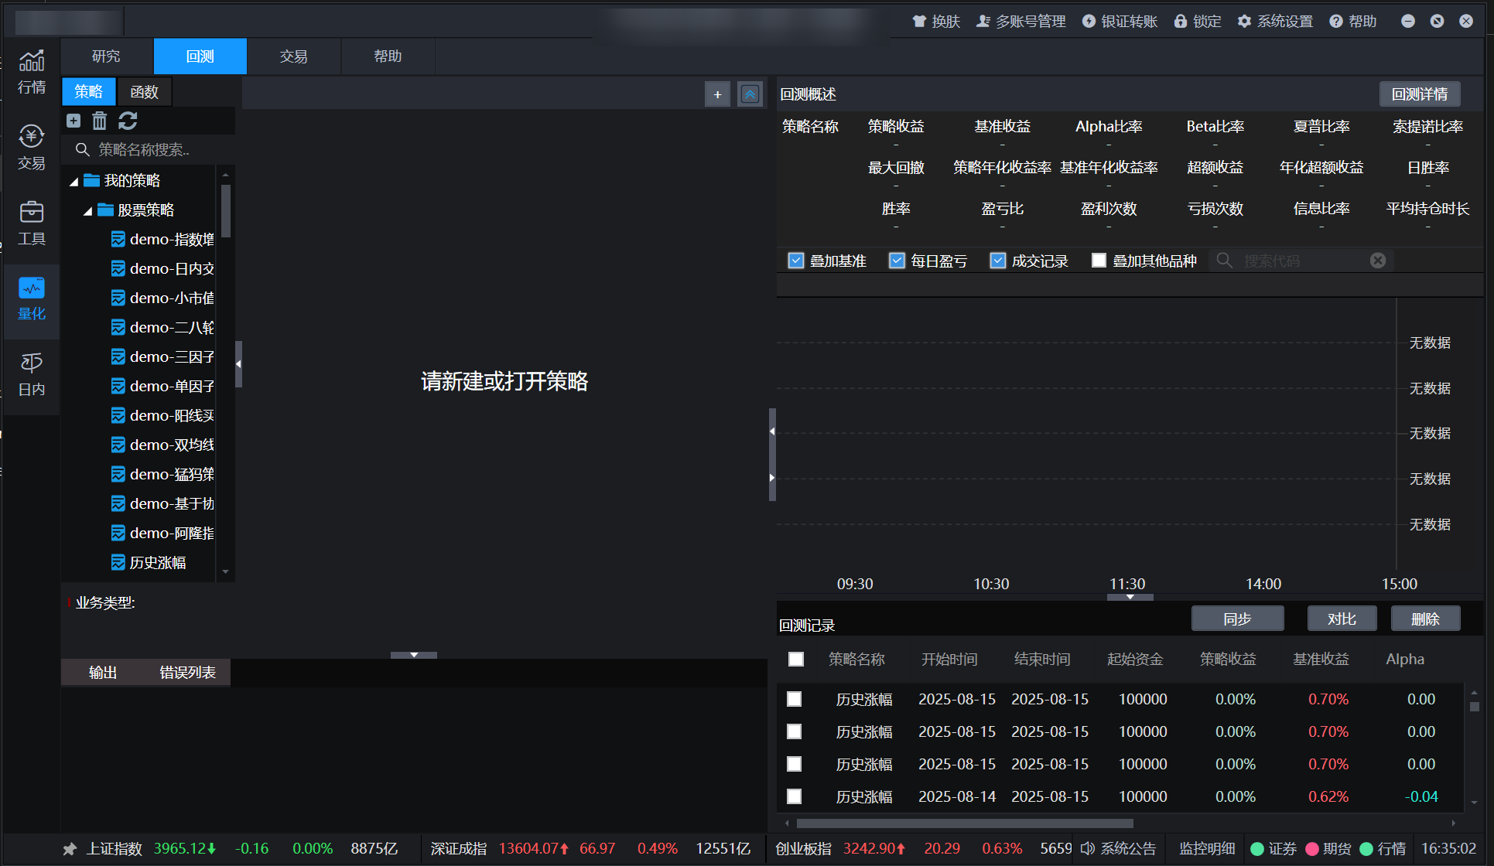The image size is (1494, 866).
Task: Open the 错误列表 tab
Action: 187,673
